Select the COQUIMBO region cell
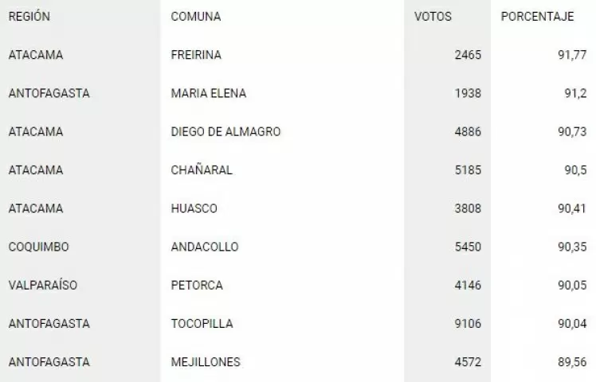The height and width of the screenshot is (382, 596). (39, 247)
